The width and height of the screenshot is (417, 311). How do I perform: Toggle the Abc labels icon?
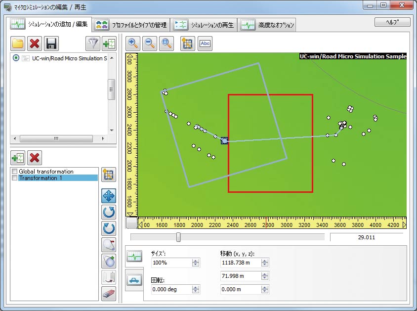(x=205, y=44)
